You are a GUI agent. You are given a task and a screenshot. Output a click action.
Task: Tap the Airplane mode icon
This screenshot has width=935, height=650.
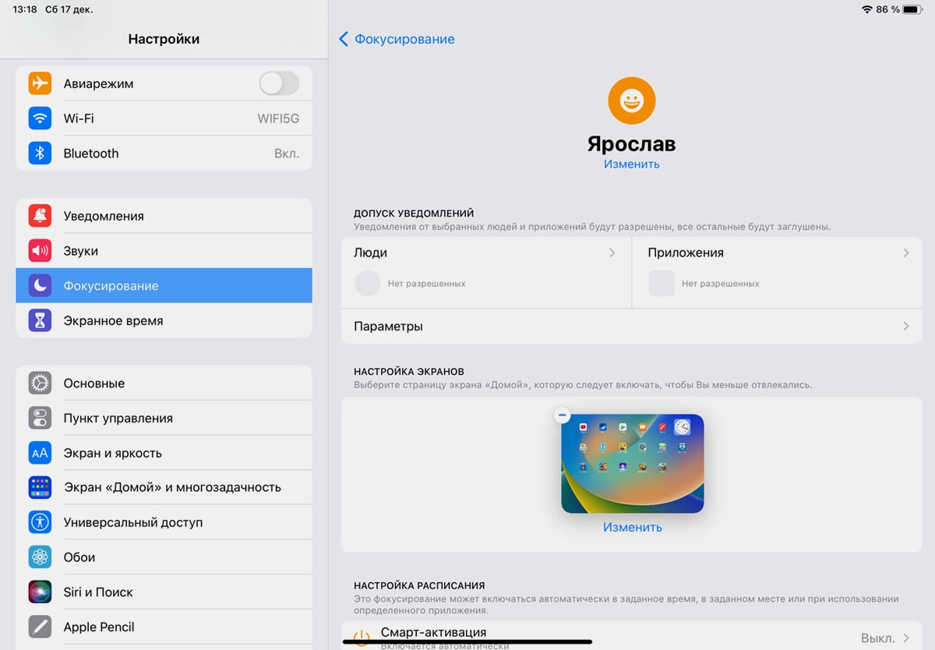[x=40, y=83]
